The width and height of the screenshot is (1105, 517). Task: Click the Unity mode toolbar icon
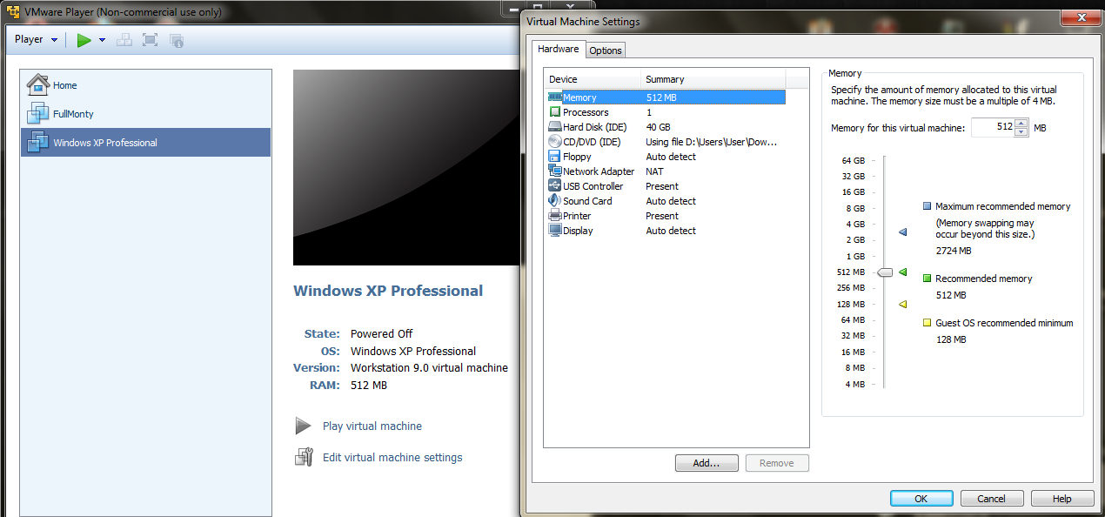click(x=176, y=40)
